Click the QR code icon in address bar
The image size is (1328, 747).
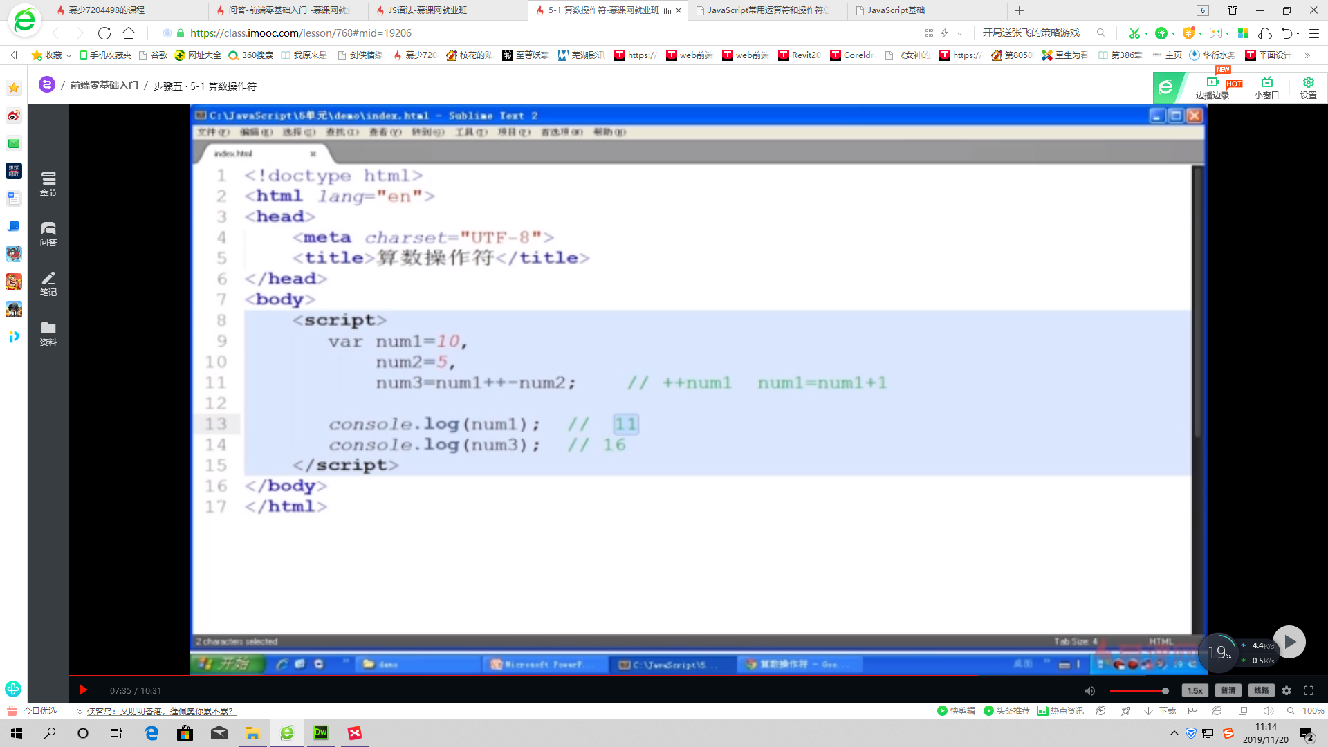click(929, 33)
